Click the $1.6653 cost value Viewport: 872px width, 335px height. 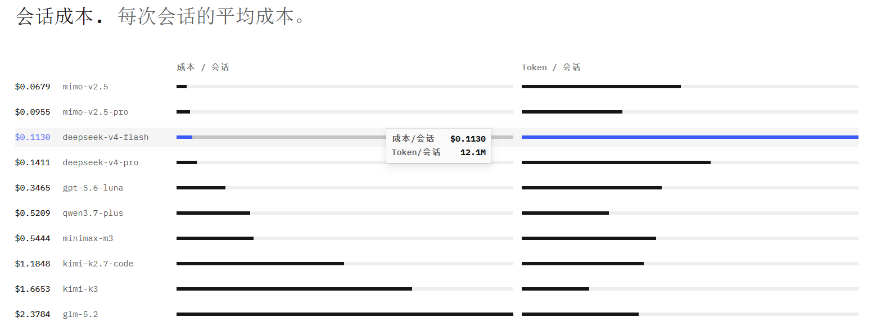coord(33,289)
